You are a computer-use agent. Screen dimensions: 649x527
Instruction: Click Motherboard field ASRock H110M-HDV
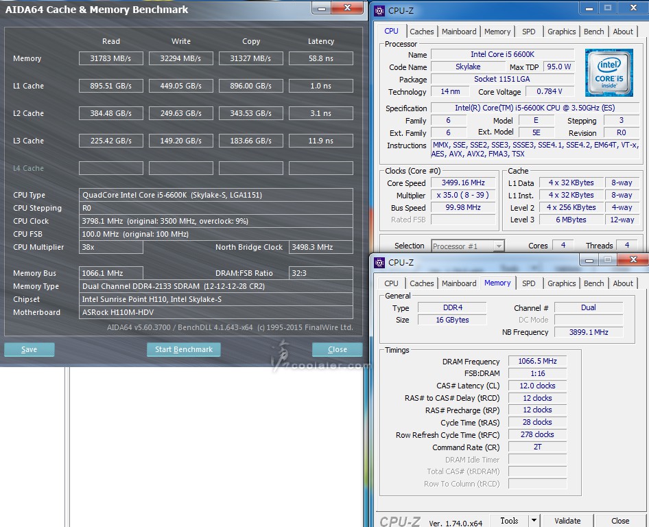pyautogui.click(x=215, y=312)
